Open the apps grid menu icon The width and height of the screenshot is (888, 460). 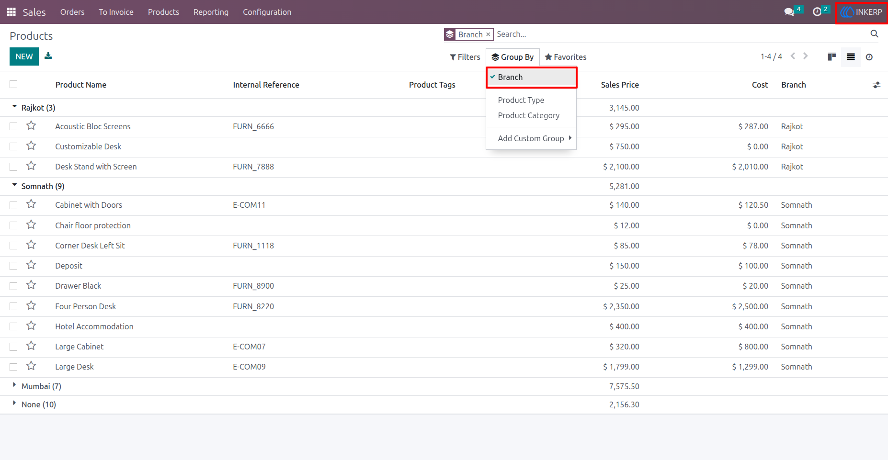click(x=11, y=12)
